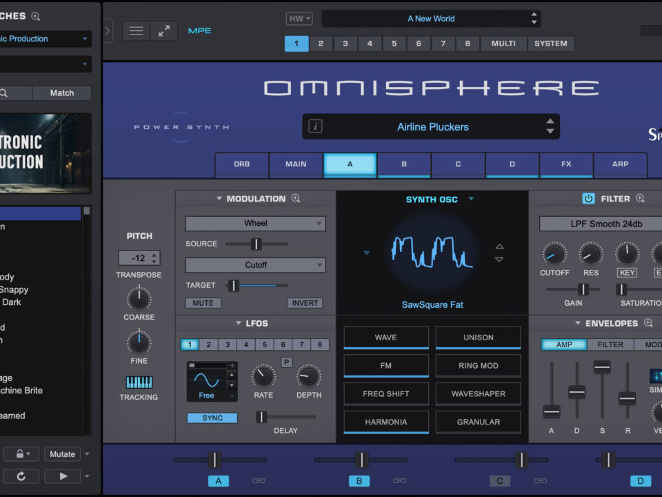The image size is (662, 497).
Task: Click the hamburger utility menu icon
Action: pos(137,31)
